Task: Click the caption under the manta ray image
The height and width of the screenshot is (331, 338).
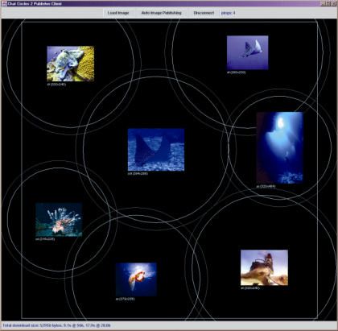Action: 138,174
